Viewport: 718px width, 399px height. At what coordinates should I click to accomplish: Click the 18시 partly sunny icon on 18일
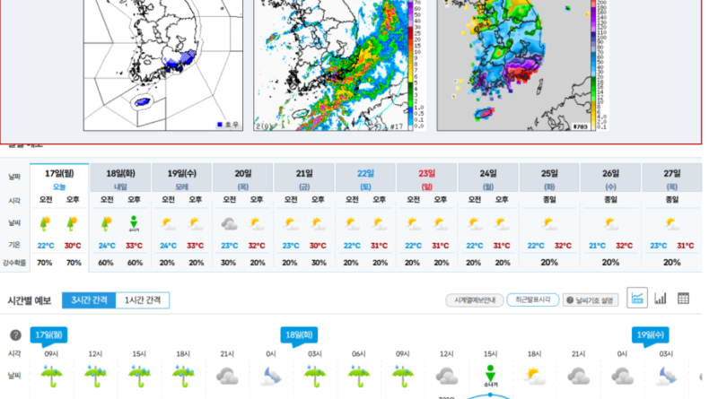(x=534, y=376)
